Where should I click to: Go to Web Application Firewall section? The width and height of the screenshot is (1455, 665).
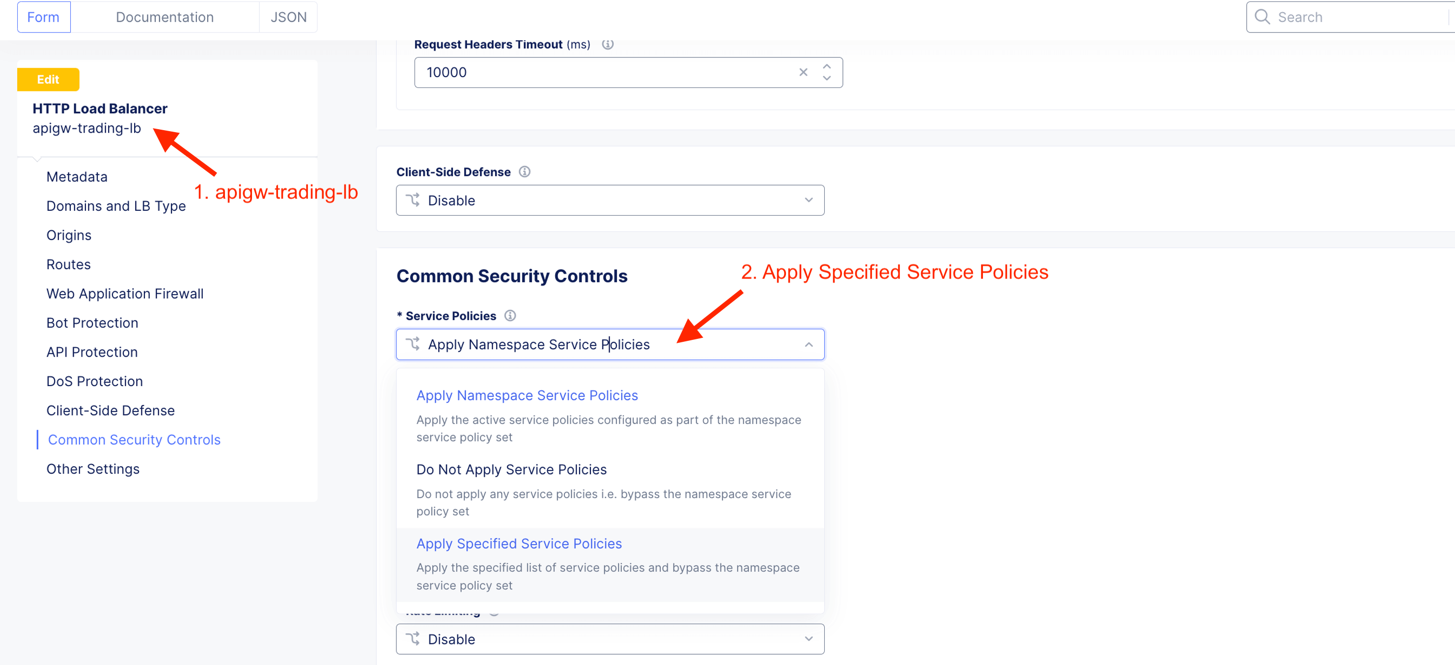(125, 294)
